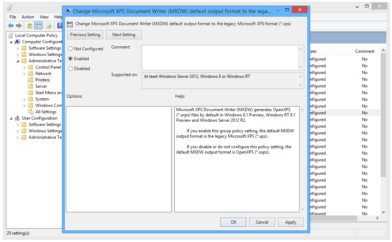
Task: Open Help using the question mark toolbar icon
Action: 60,25
